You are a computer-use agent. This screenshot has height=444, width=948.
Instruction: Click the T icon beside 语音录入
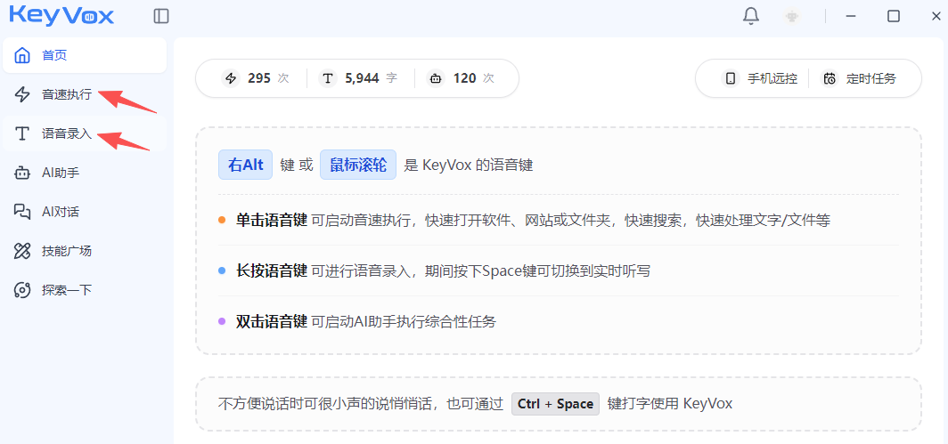[22, 133]
